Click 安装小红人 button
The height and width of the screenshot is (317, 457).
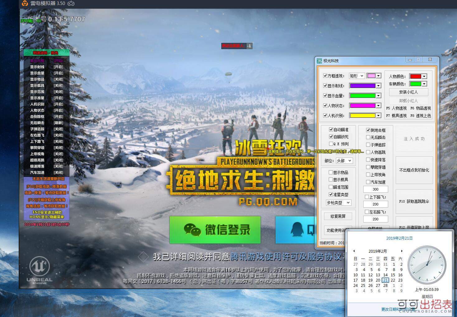408,92
